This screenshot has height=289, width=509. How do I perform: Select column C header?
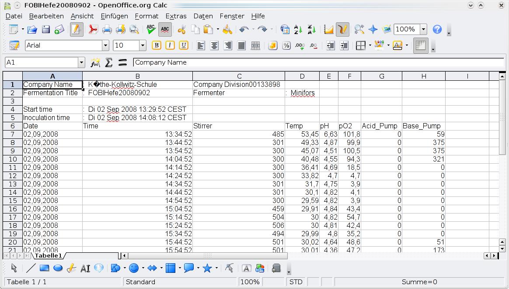point(239,76)
